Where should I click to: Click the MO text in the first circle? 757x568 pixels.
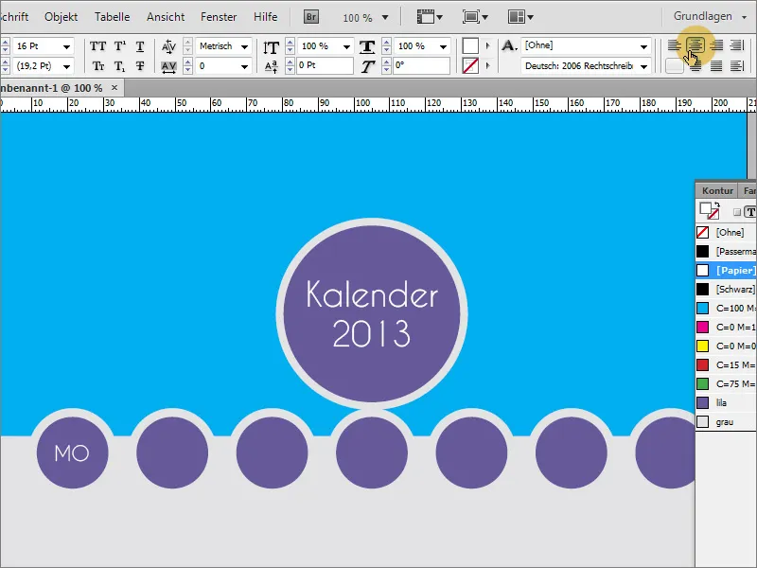pyautogui.click(x=72, y=453)
